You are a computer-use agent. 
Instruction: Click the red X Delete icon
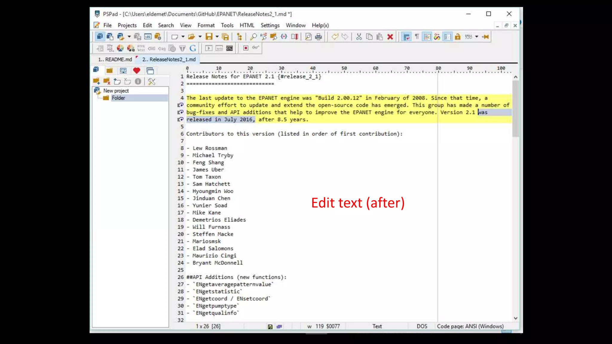point(390,37)
